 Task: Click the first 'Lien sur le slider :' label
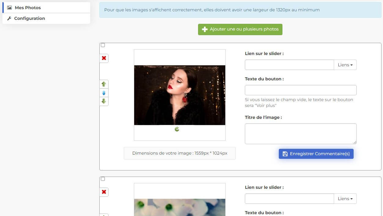point(264,53)
